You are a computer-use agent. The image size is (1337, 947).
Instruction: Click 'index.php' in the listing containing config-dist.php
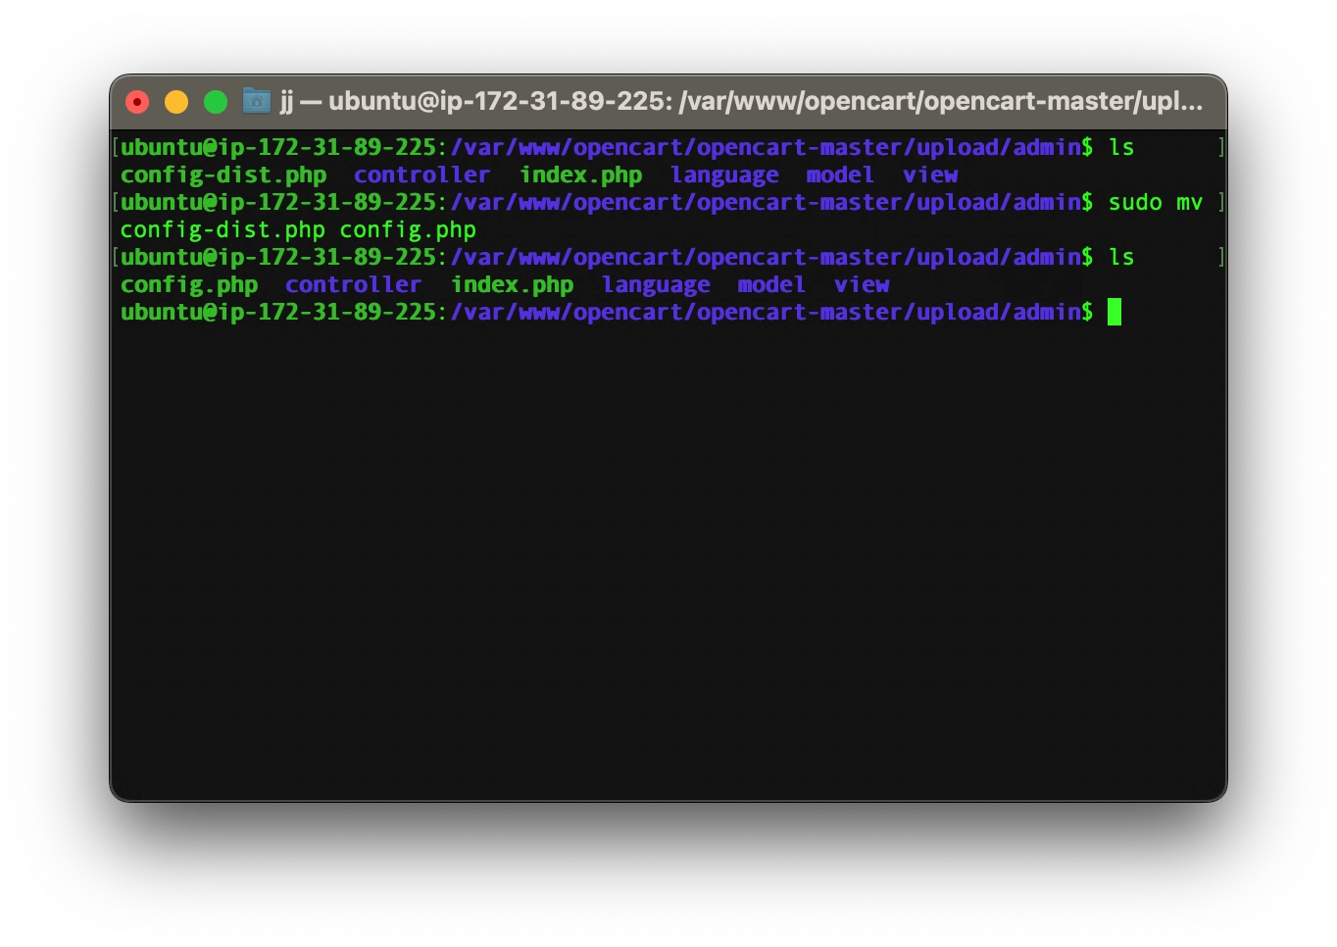point(581,175)
